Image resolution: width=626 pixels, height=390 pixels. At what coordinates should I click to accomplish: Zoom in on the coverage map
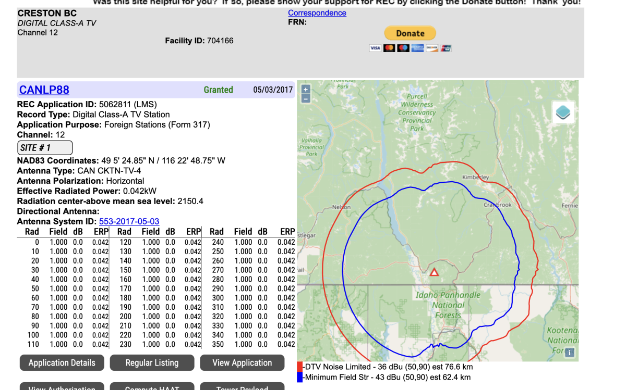306,89
